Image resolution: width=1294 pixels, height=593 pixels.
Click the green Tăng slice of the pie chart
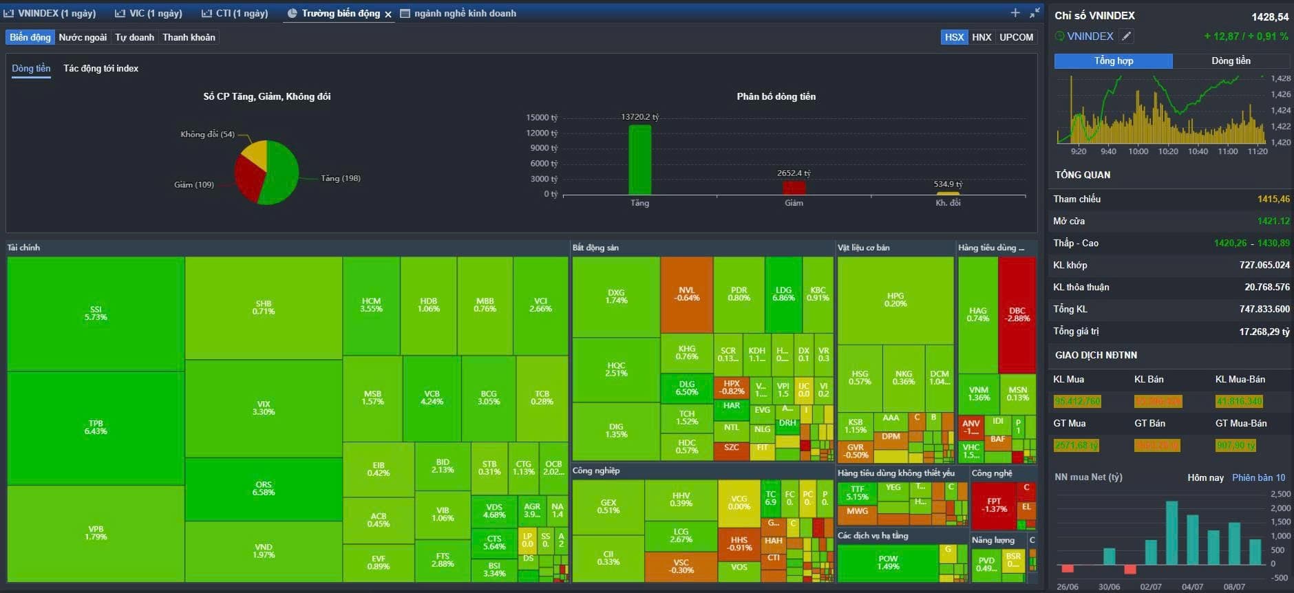tap(280, 171)
